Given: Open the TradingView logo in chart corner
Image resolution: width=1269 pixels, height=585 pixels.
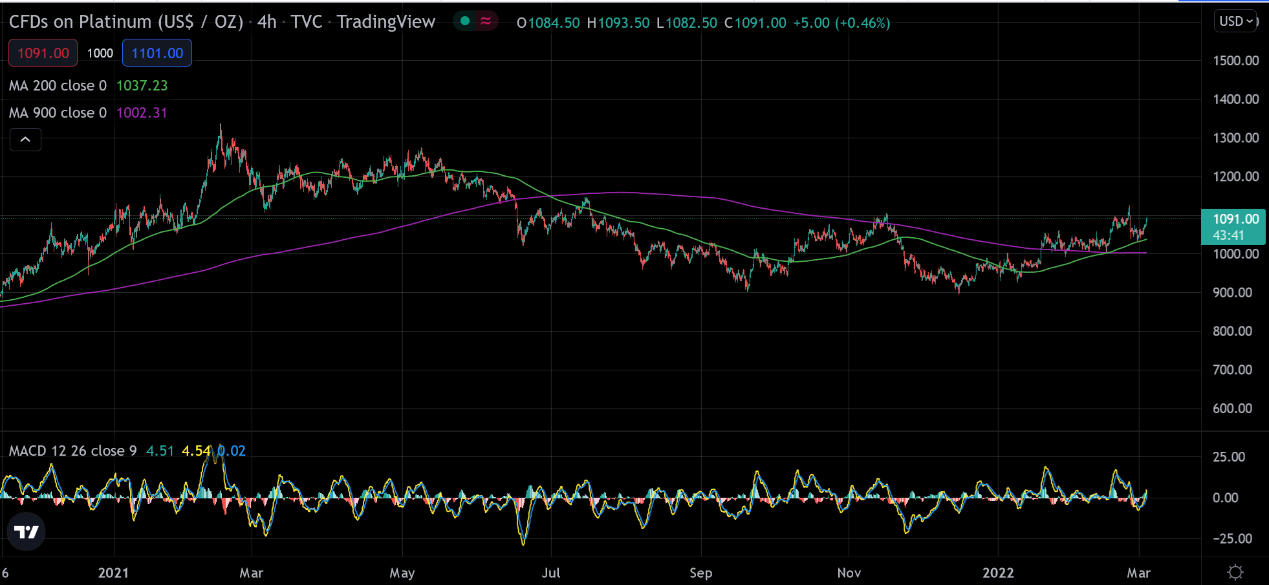Looking at the screenshot, I should pyautogui.click(x=27, y=531).
